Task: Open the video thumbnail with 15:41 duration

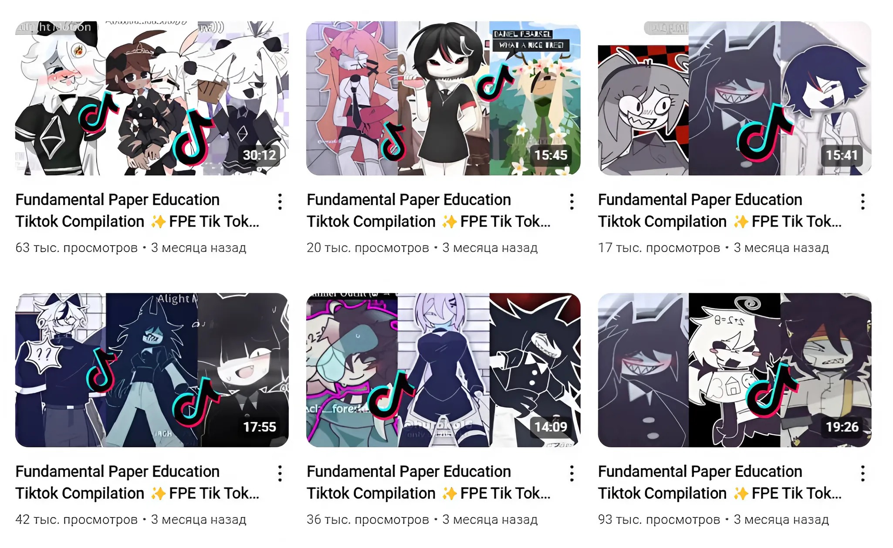Action: (x=734, y=98)
